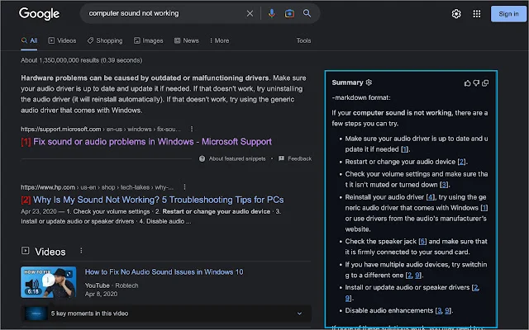Switch to the Images tab

pos(148,40)
